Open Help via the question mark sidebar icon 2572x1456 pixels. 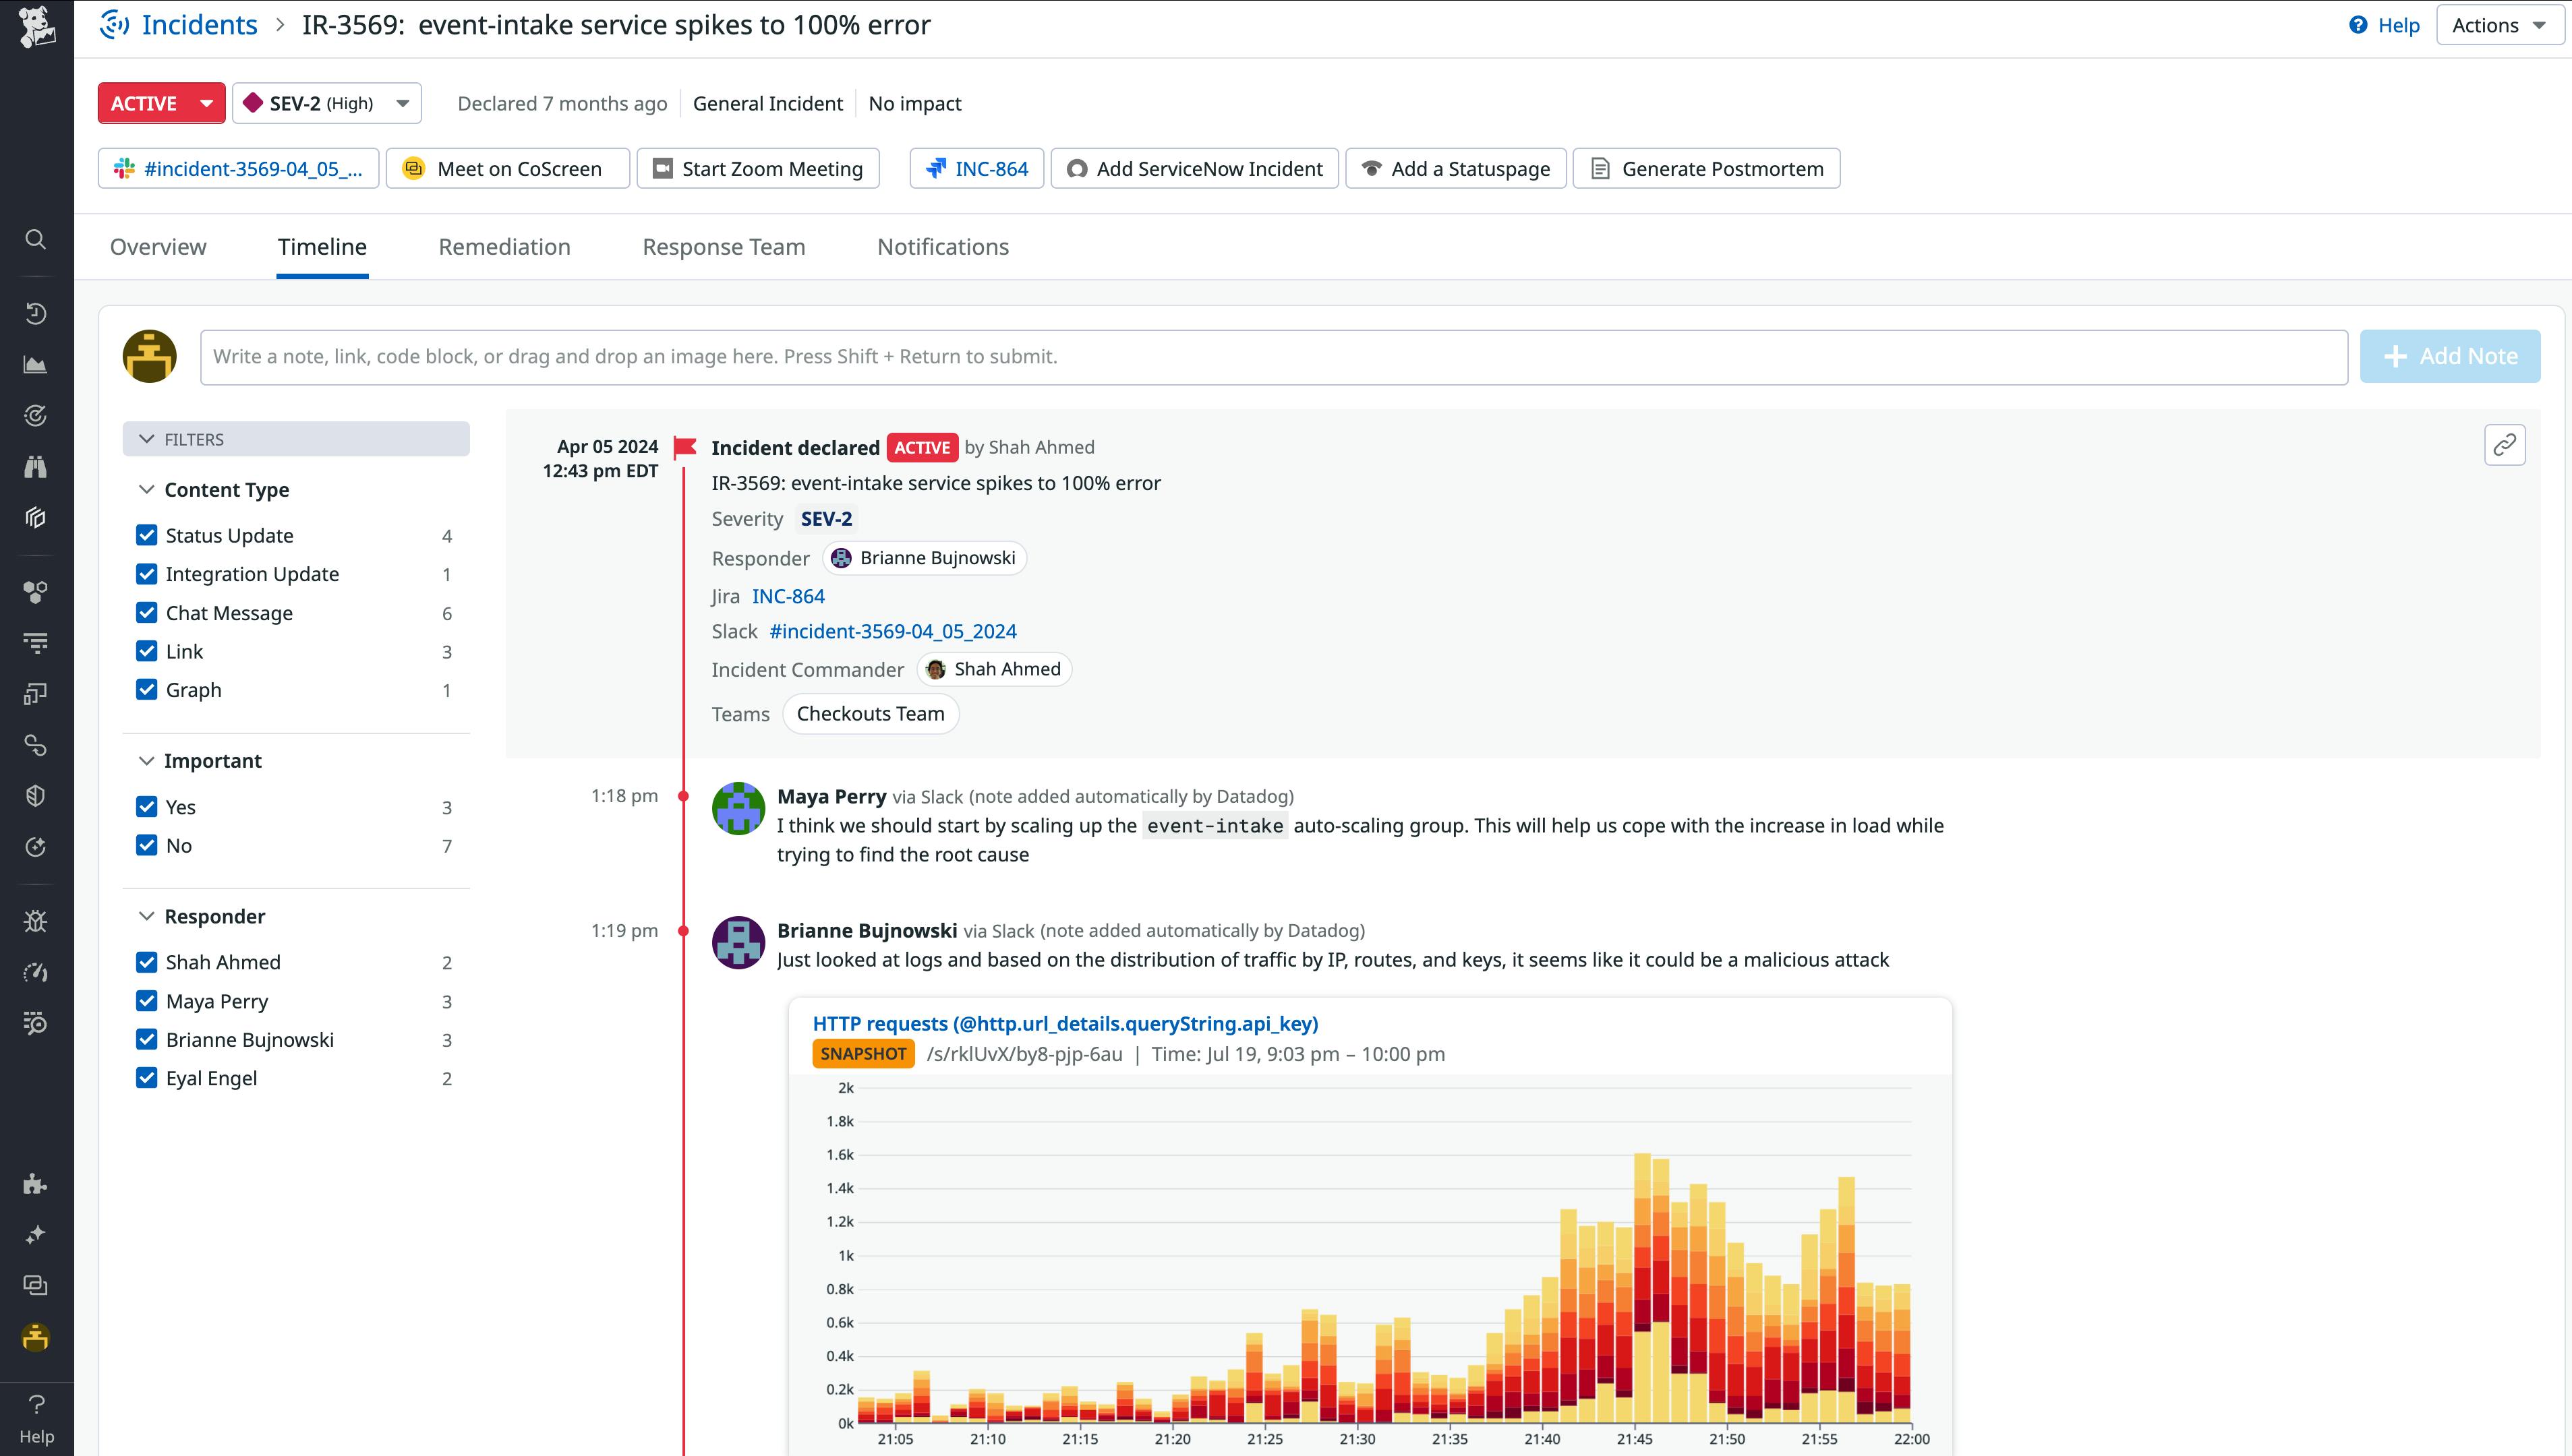click(x=36, y=1404)
